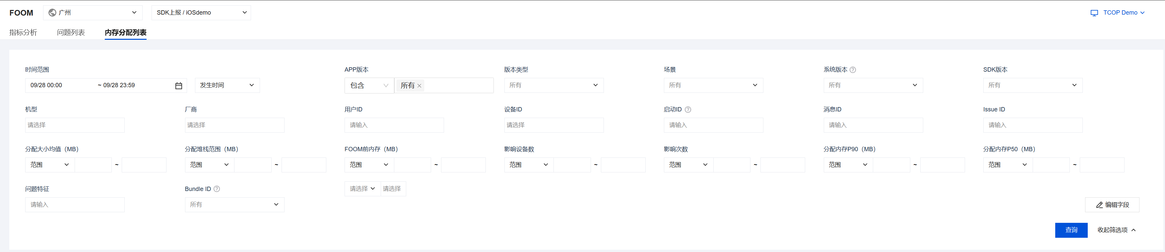Click the 问题特征 input field
This screenshot has height=252, width=1165.
tap(75, 205)
